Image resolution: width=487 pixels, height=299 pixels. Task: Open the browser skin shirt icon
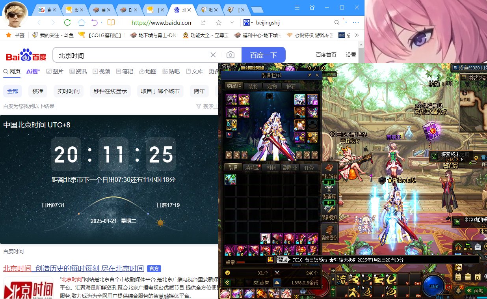312,7
